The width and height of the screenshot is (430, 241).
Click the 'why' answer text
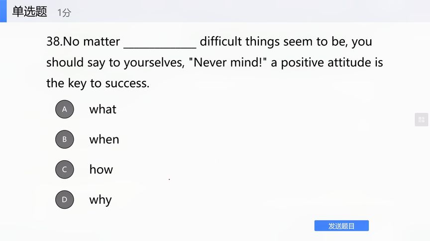click(x=101, y=200)
